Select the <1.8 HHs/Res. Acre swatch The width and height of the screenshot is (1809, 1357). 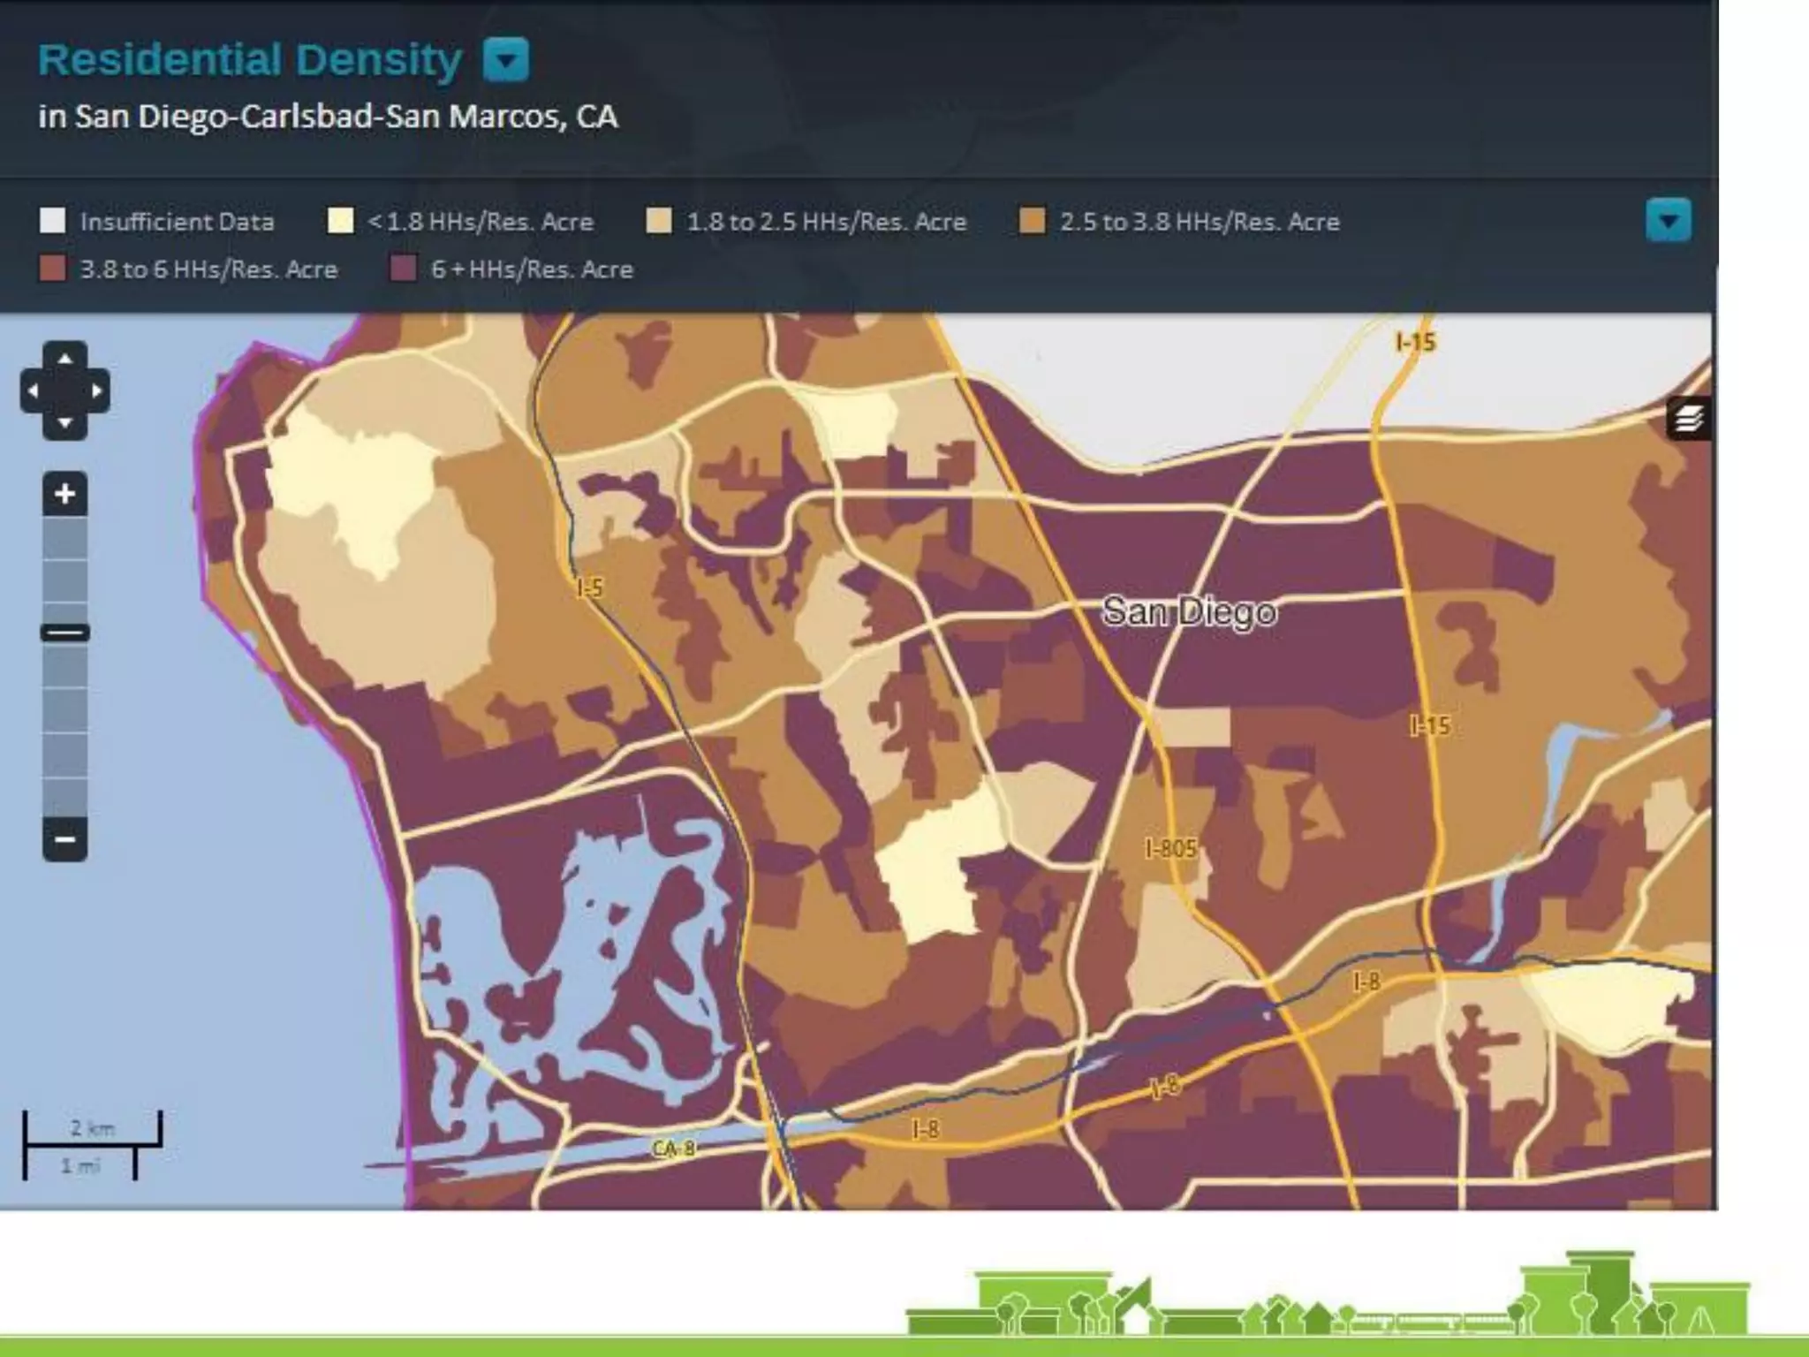[x=340, y=221]
